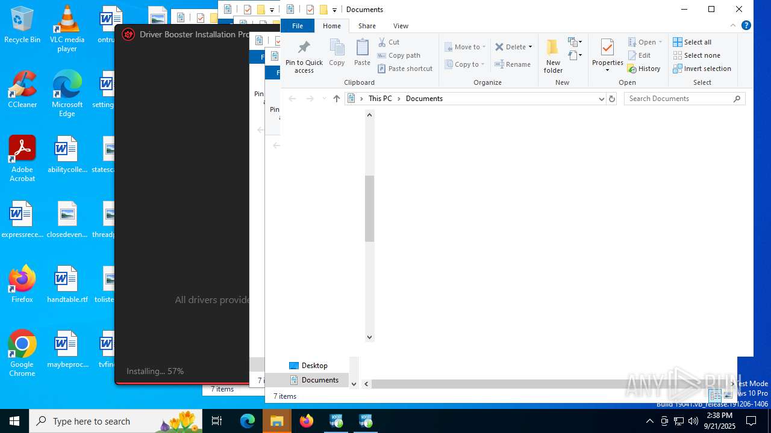The height and width of the screenshot is (433, 771).
Task: Open the Easy access dropdown in New group
Action: pyautogui.click(x=575, y=55)
